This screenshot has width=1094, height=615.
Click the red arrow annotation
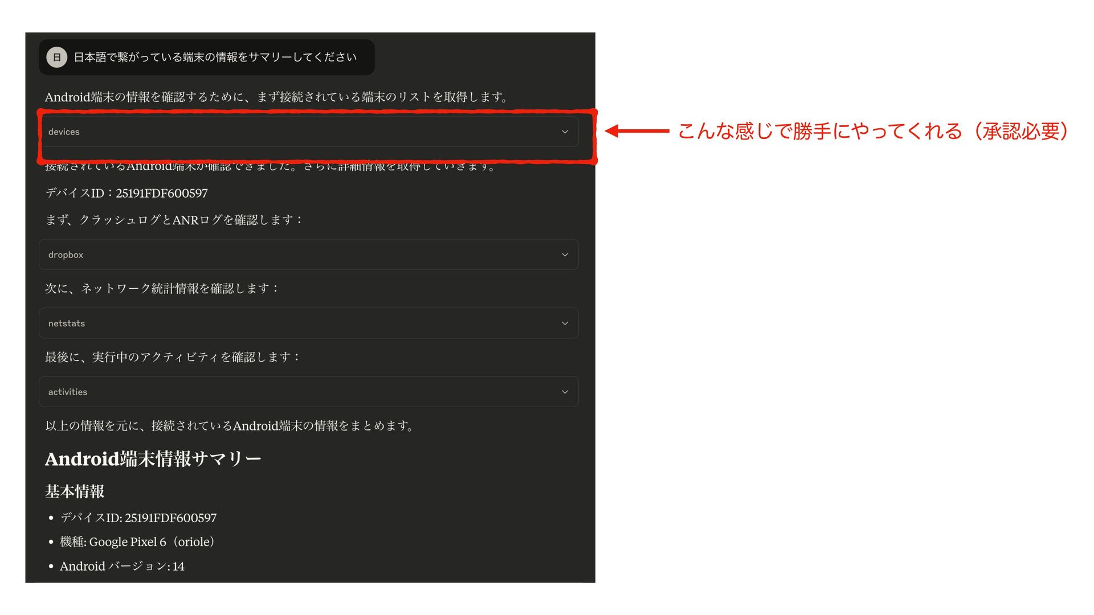pyautogui.click(x=636, y=131)
